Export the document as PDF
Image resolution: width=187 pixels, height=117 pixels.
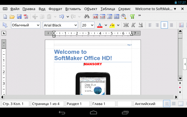click(26, 17)
